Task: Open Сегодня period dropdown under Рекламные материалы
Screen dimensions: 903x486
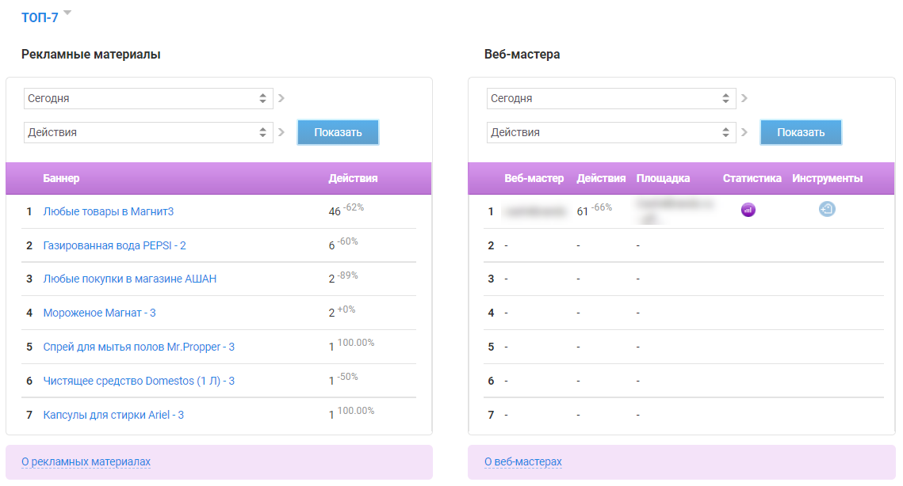Action: click(148, 99)
